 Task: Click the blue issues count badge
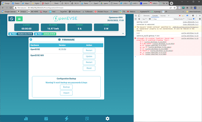pos(188,16)
